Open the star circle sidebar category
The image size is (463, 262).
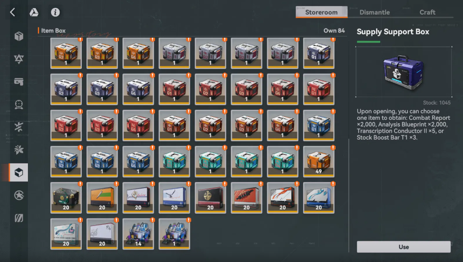pyautogui.click(x=19, y=195)
